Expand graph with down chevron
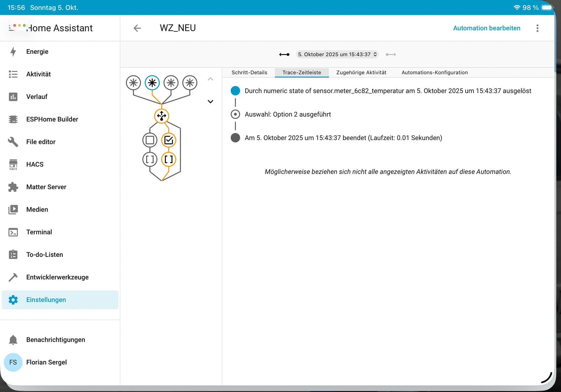This screenshot has width=561, height=392. (210, 101)
